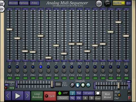Click the Tempo Set button
Screen dimensions: 136x102
[7, 85]
